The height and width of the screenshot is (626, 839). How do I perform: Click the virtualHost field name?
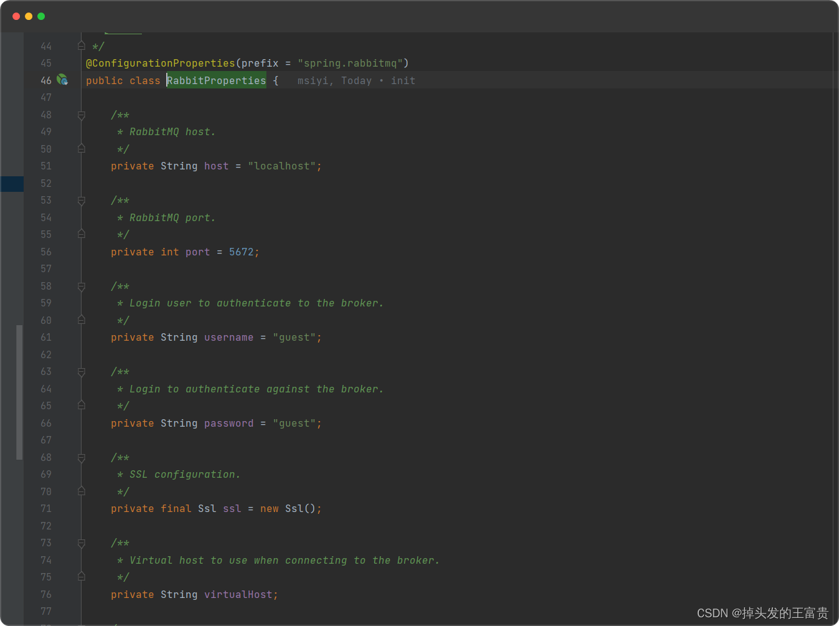238,595
